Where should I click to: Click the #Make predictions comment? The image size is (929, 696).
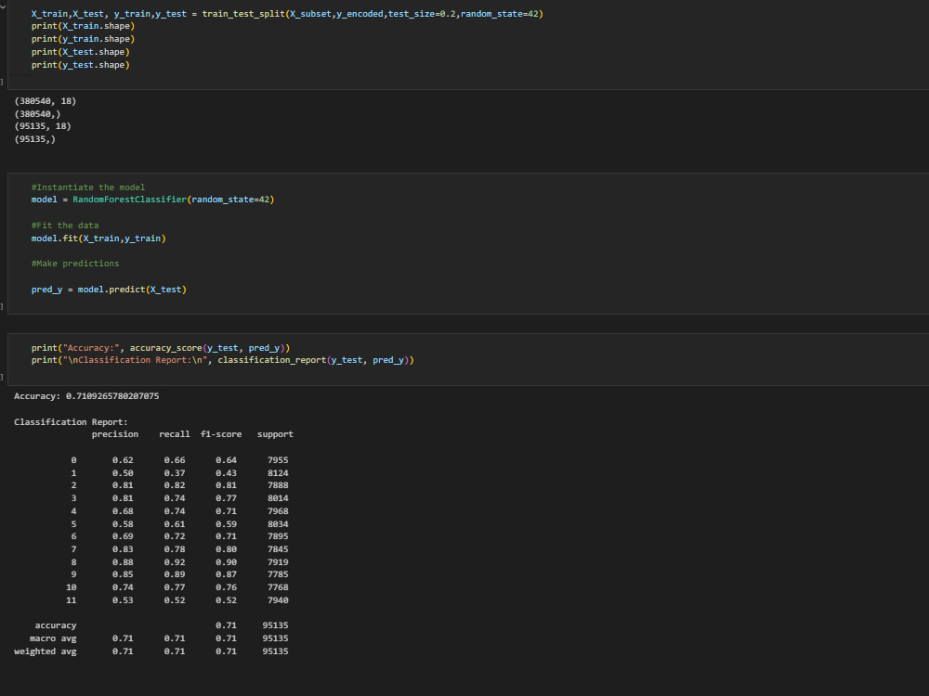tap(75, 264)
